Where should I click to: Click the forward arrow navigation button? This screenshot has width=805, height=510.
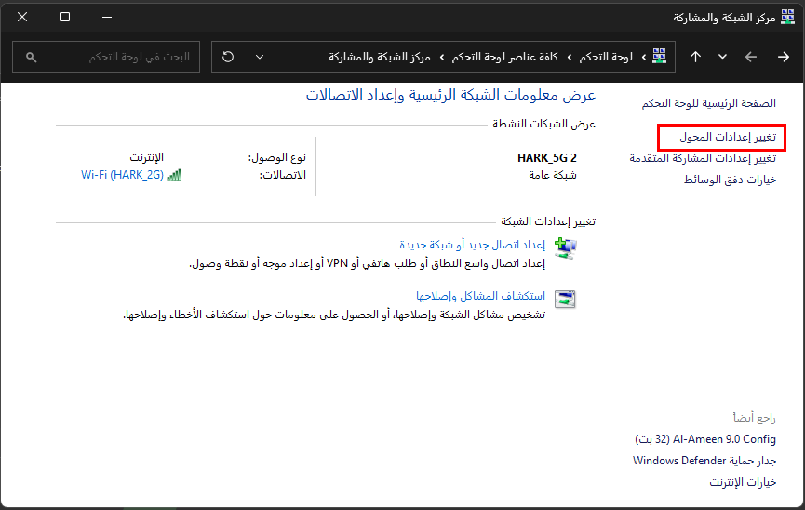pos(751,57)
